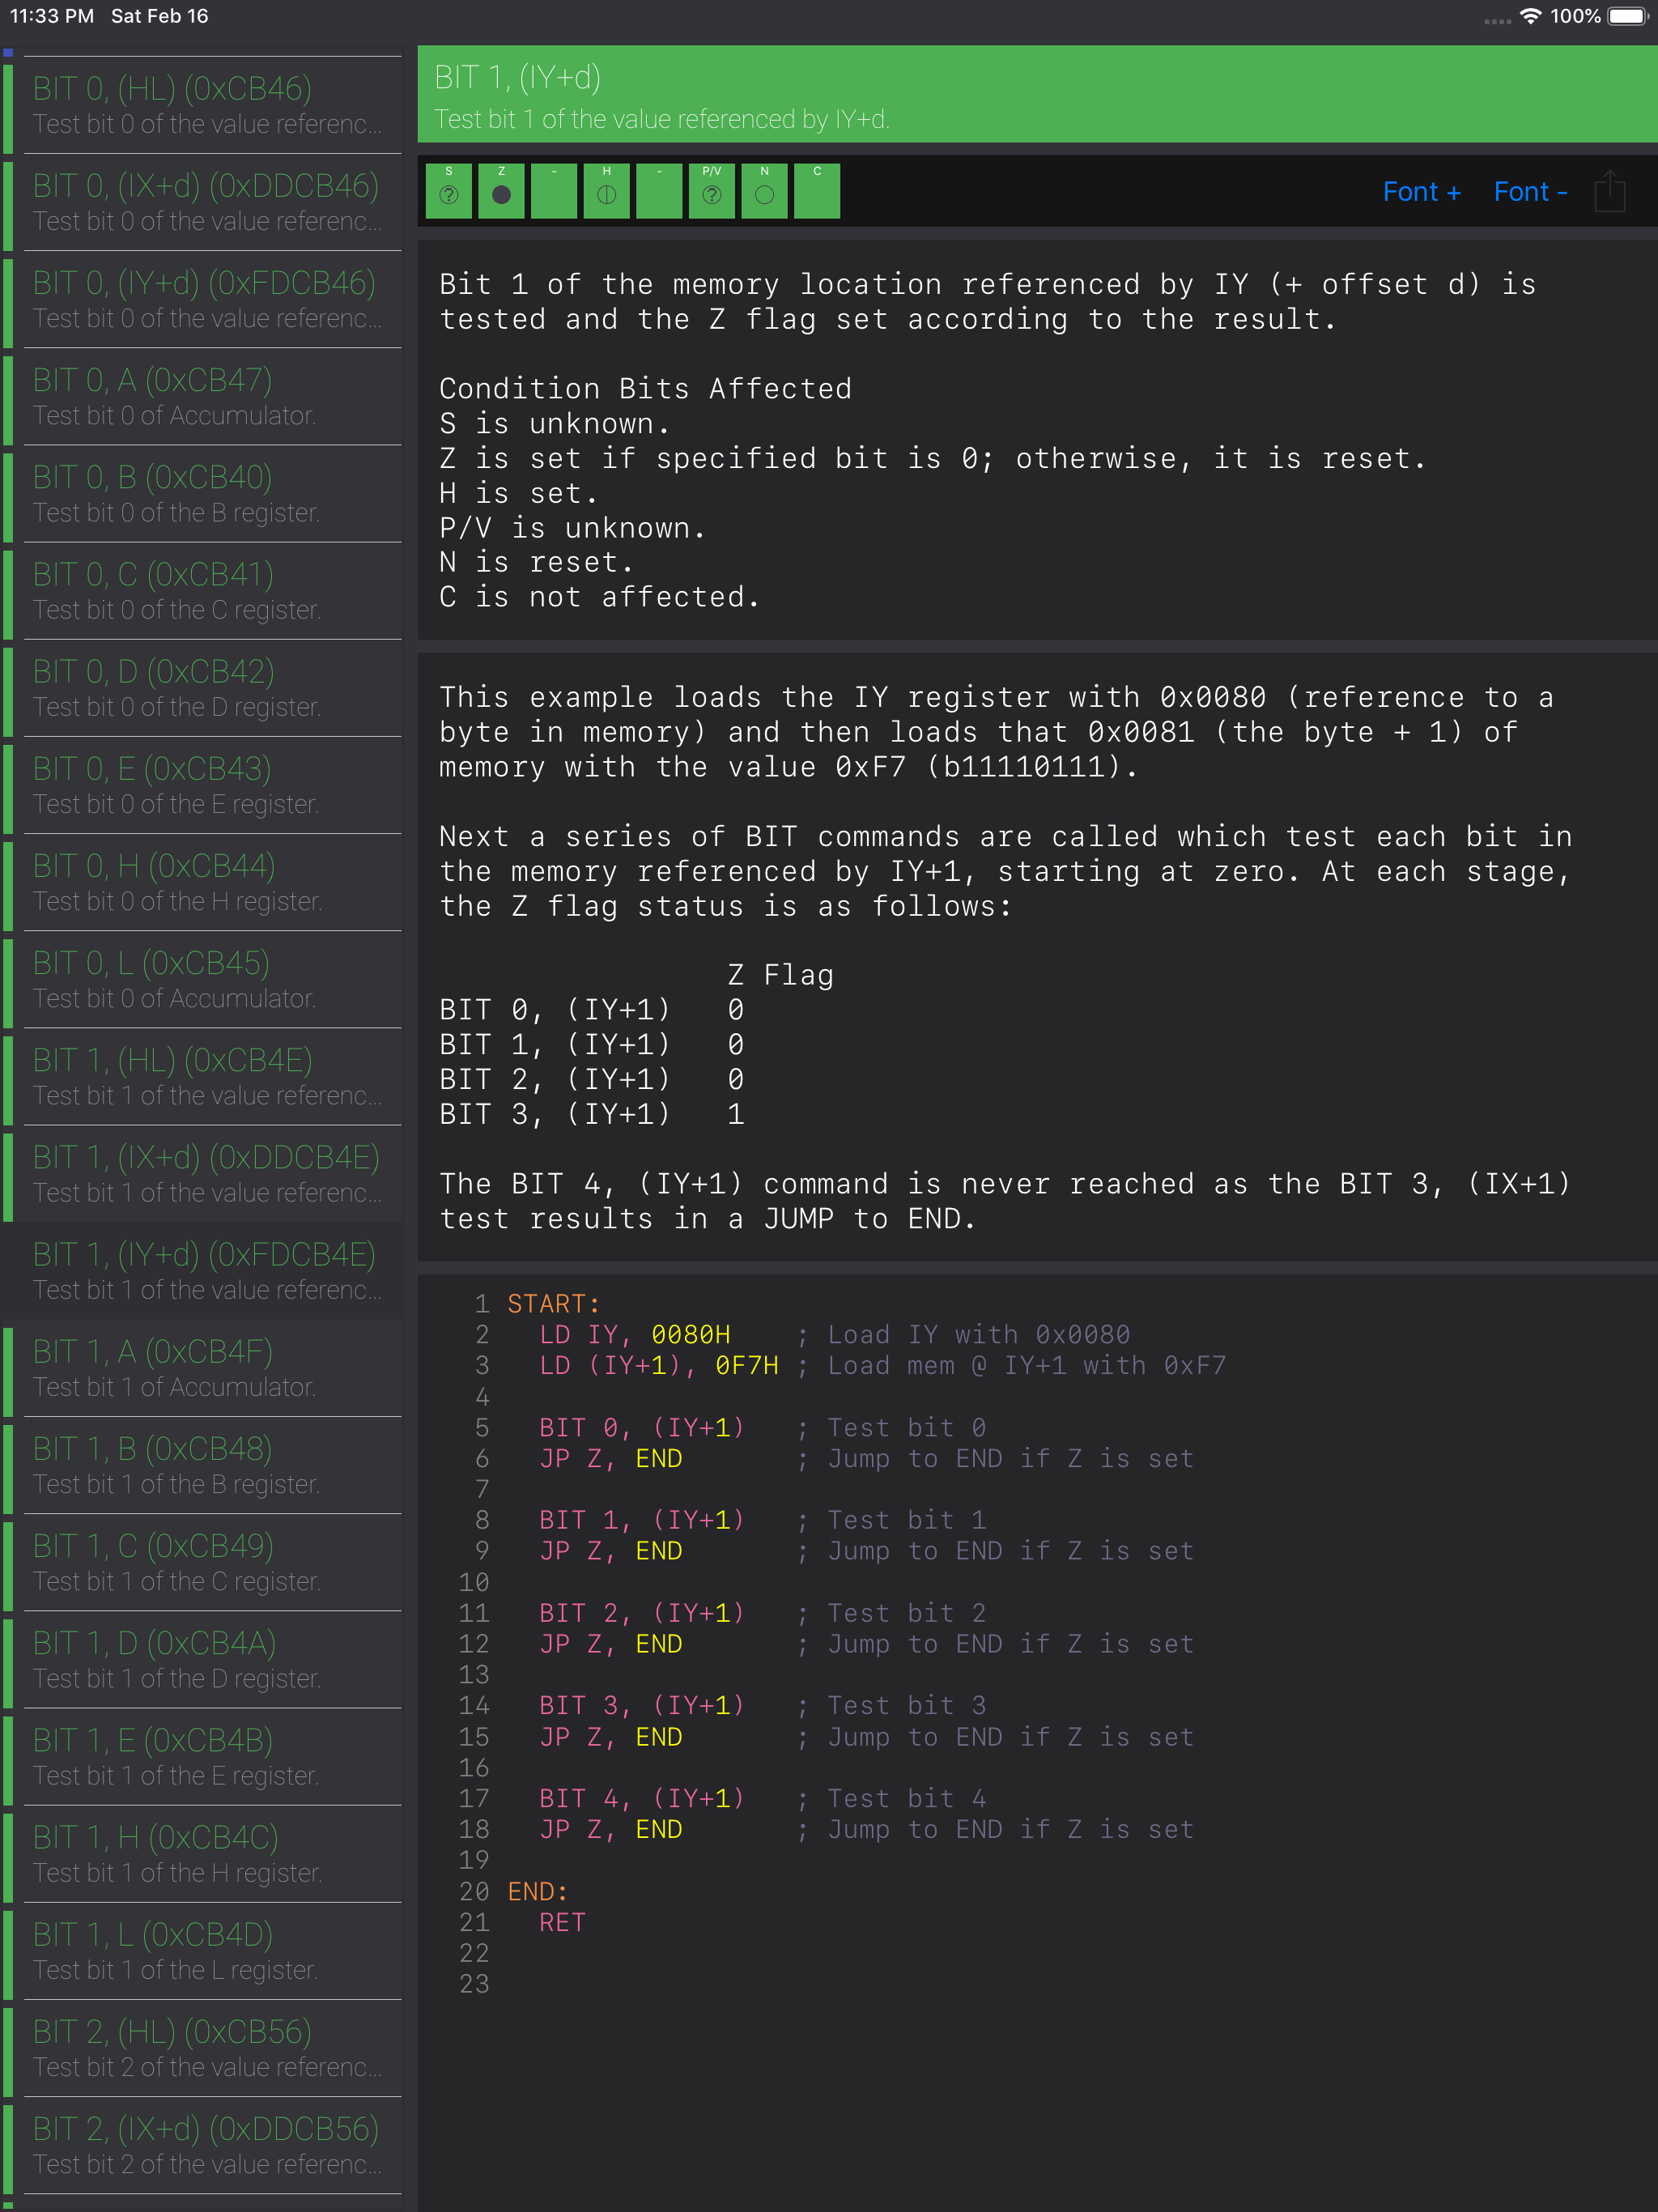Tap the clock showing 11:33 PM

pos(52,16)
